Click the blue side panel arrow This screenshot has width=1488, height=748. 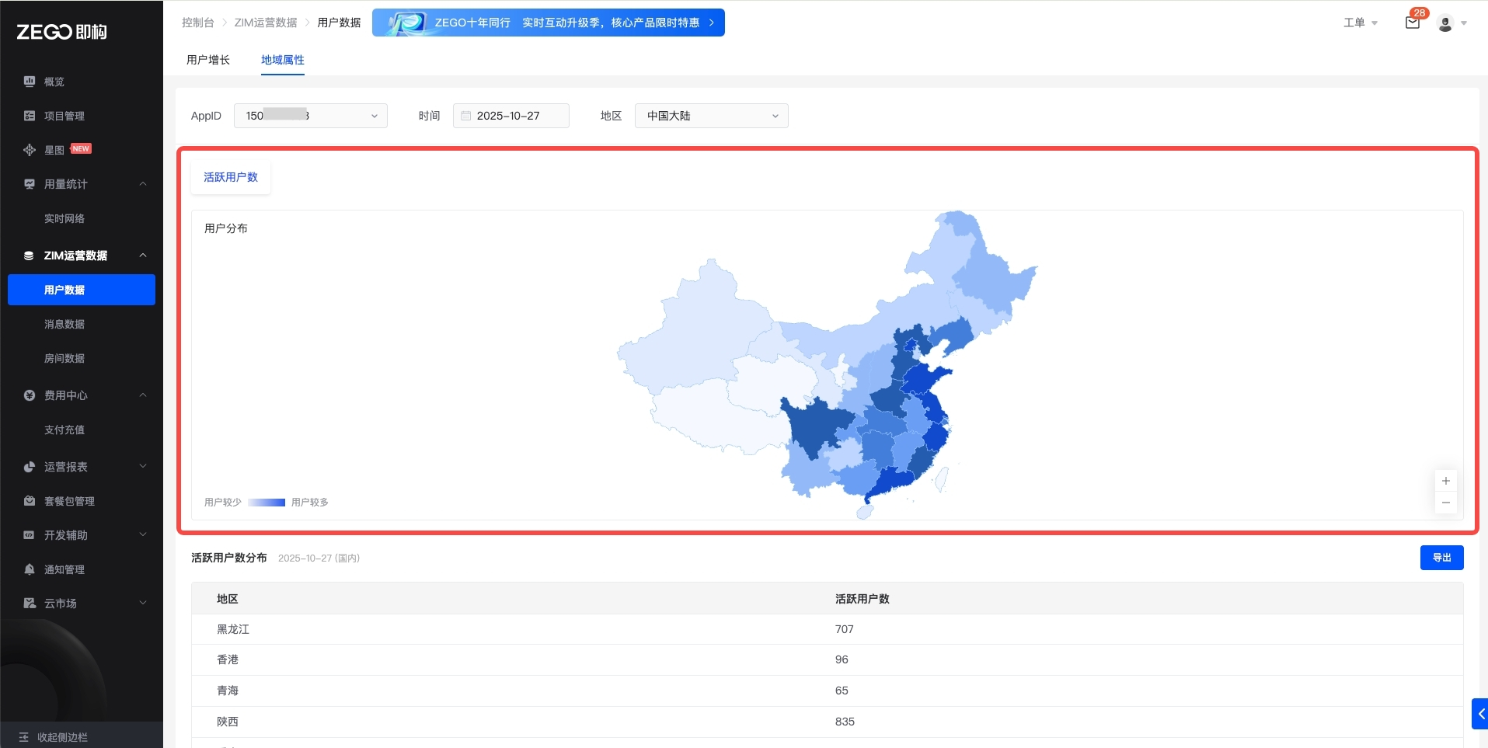point(1480,714)
